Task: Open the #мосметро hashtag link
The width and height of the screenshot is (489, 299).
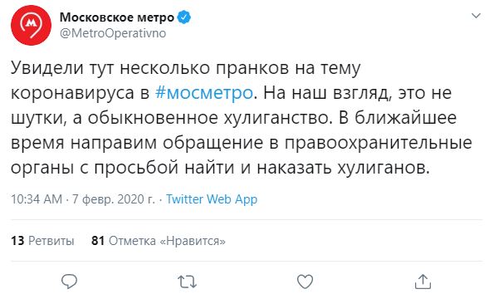Action: (x=204, y=93)
